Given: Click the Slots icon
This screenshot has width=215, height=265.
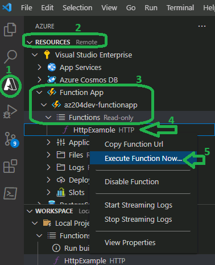Looking at the screenshot, I should pos(61,192).
